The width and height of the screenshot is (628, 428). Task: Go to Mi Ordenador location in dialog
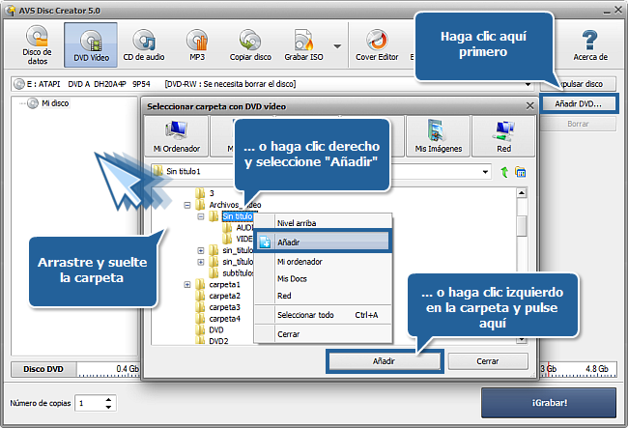177,136
